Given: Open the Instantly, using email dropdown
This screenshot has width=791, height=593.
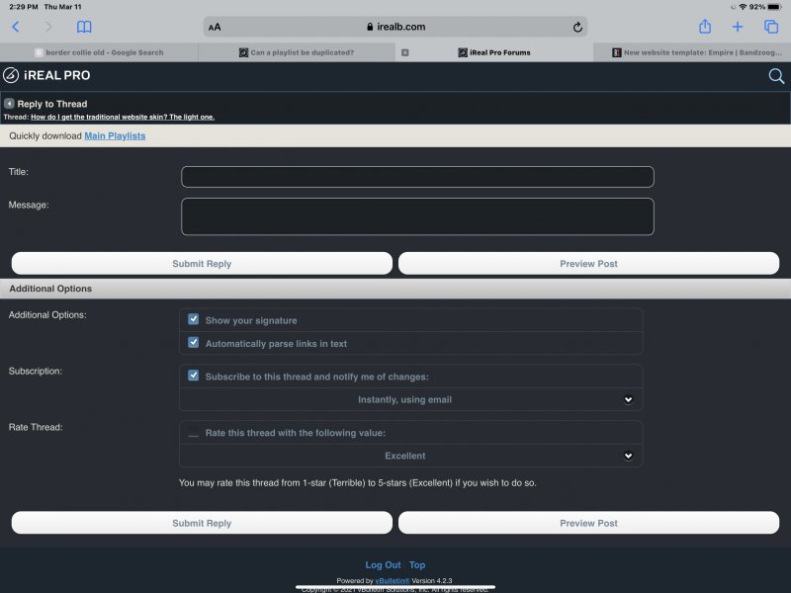Looking at the screenshot, I should pos(410,399).
